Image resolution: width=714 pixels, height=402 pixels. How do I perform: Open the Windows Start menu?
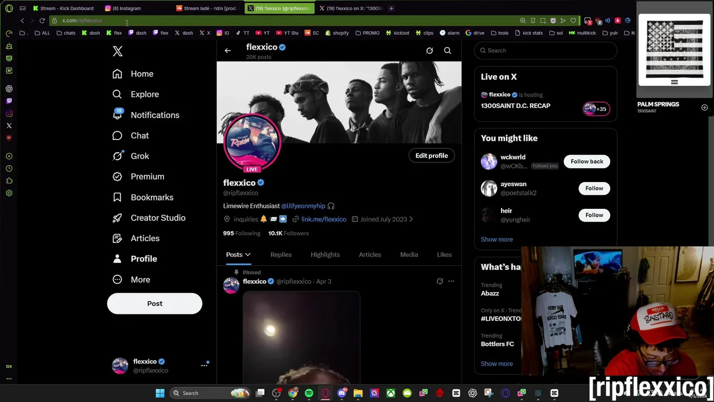pyautogui.click(x=160, y=393)
